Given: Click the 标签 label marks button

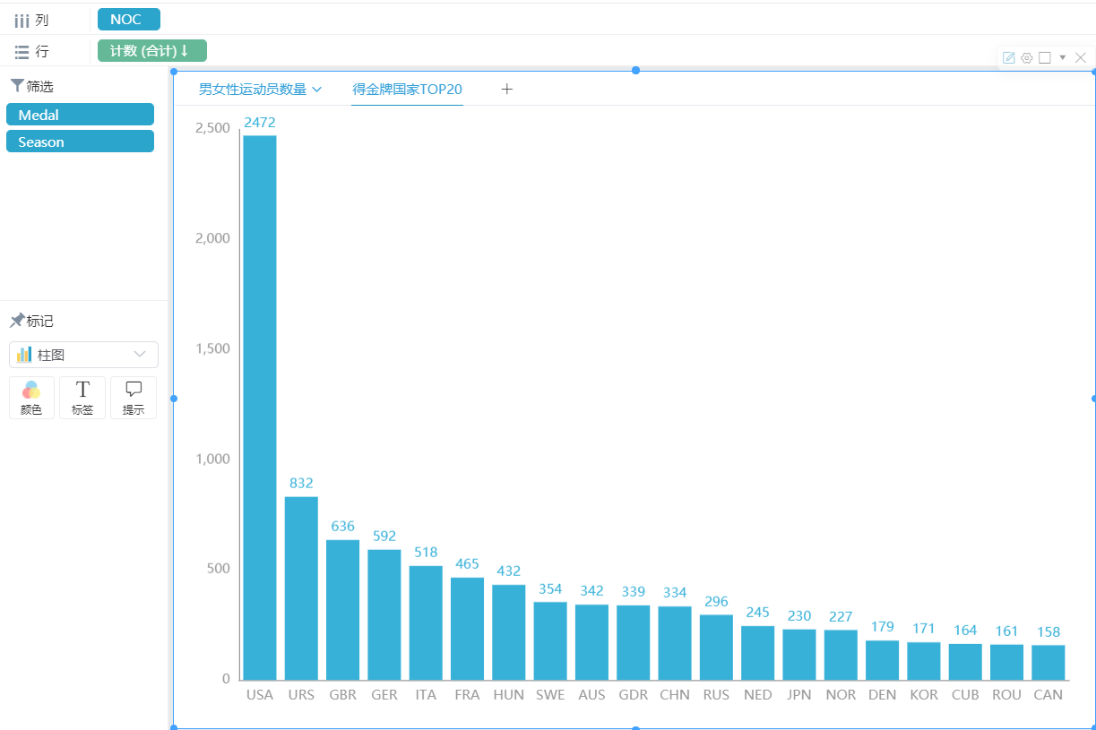Looking at the screenshot, I should click(x=82, y=398).
